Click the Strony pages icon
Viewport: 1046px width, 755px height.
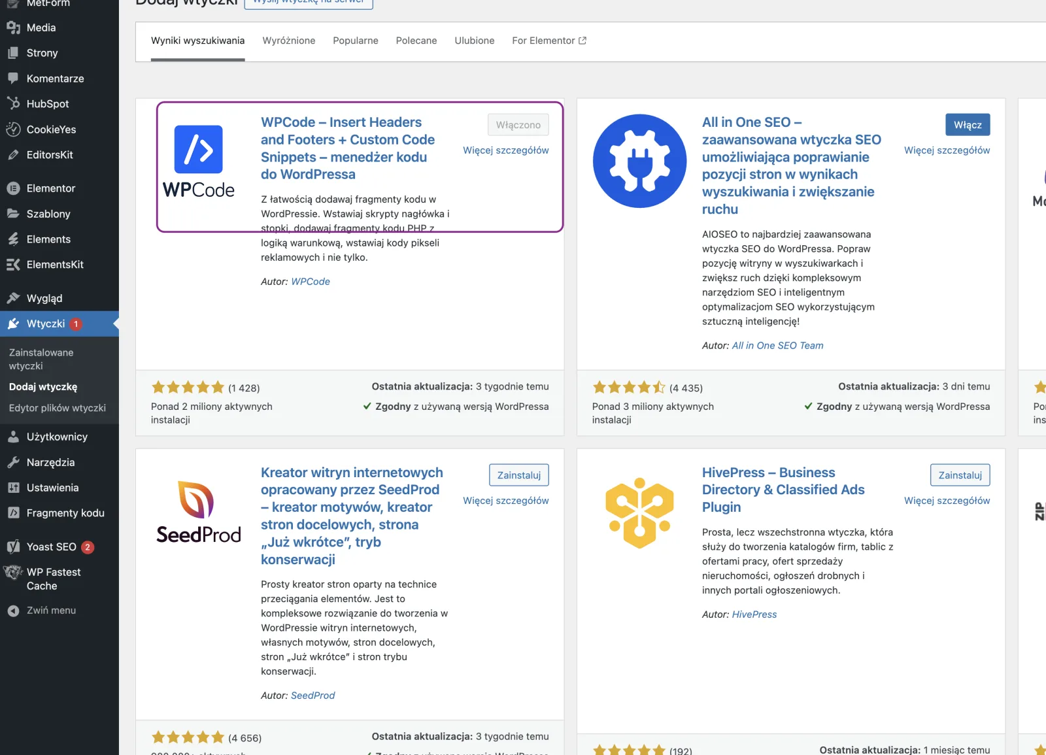pyautogui.click(x=13, y=53)
